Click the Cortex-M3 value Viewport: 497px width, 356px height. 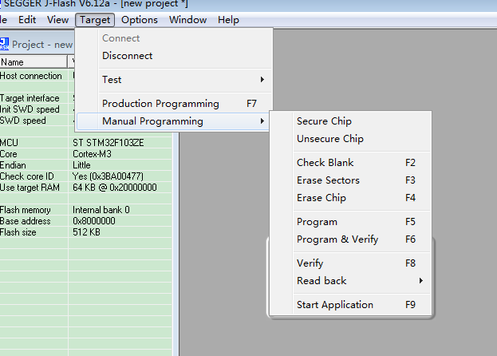[92, 154]
